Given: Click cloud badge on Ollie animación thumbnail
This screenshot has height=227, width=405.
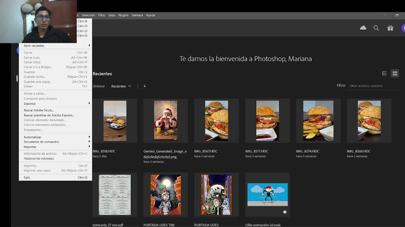Looking at the screenshot, I should point(285,212).
